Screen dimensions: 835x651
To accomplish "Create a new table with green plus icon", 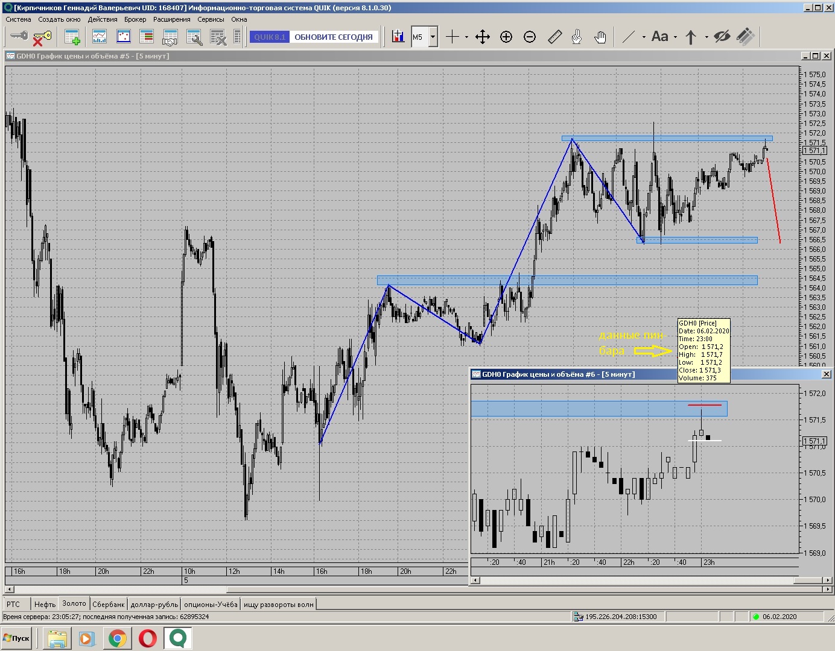I will 72,37.
